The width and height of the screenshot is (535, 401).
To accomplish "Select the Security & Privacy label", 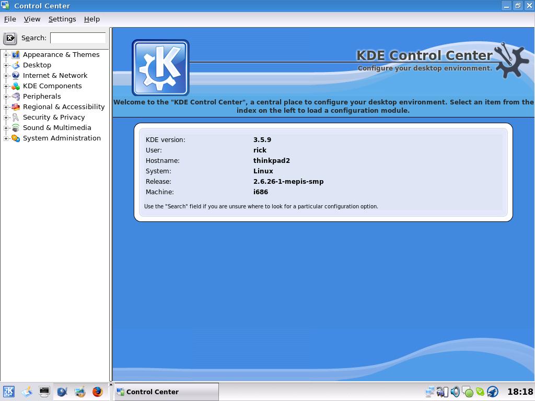I will point(54,117).
